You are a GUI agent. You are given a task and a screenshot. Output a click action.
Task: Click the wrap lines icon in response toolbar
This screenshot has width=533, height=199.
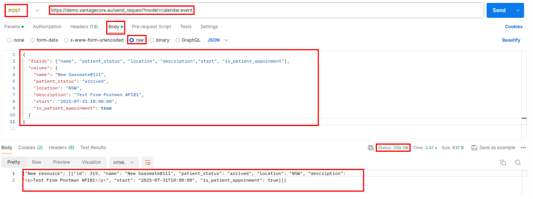point(147,163)
